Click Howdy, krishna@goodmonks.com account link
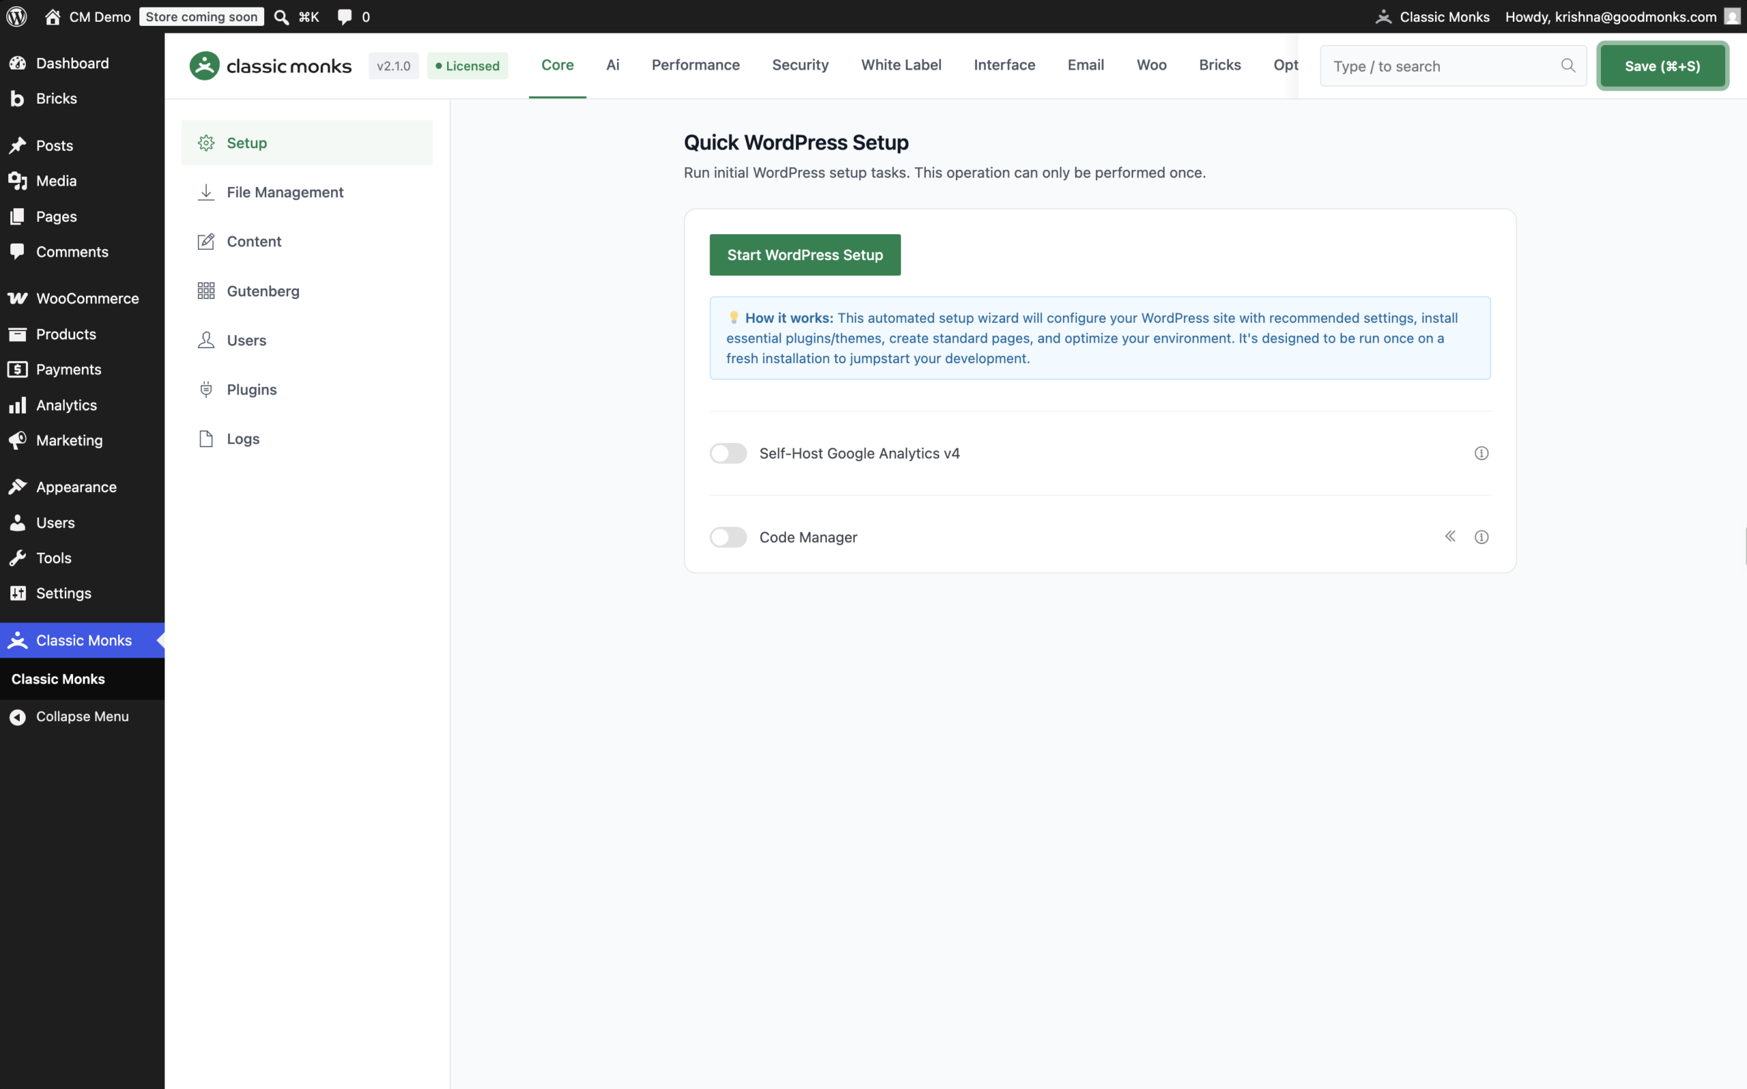1747x1089 pixels. 1611,16
